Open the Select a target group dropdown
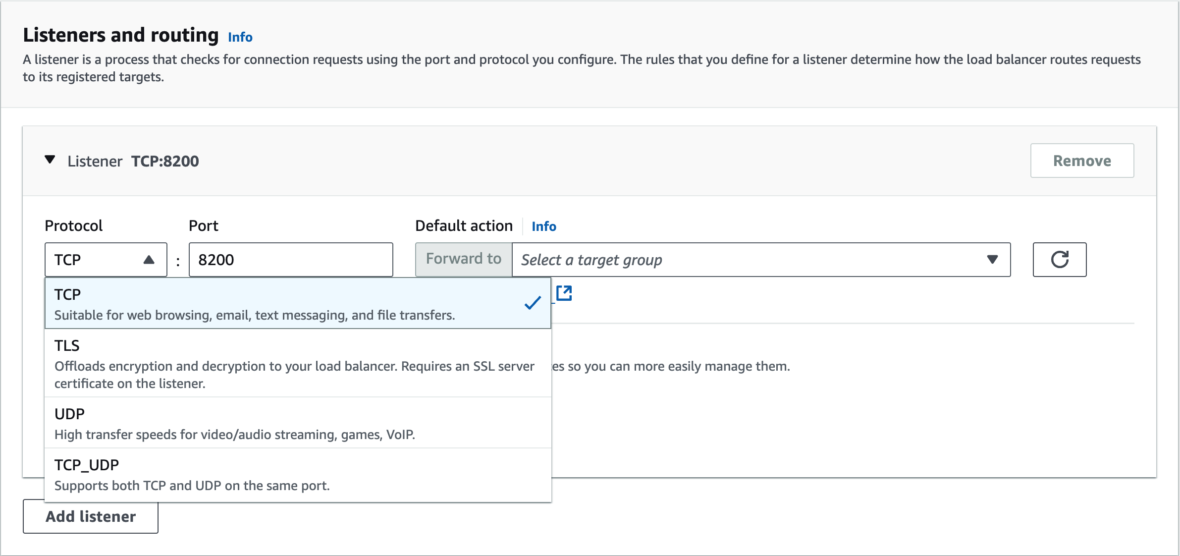 [743, 260]
